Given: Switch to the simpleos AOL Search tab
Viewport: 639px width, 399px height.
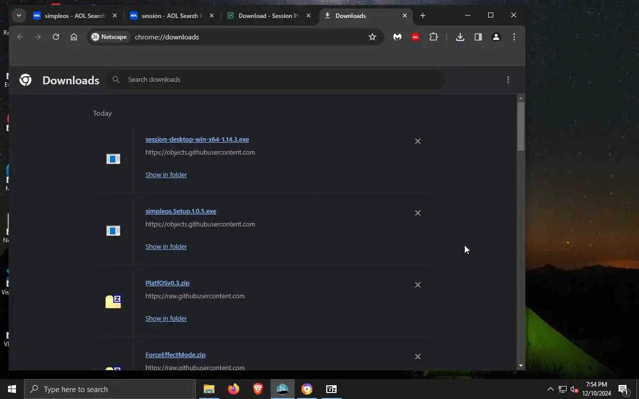Looking at the screenshot, I should (x=75, y=15).
